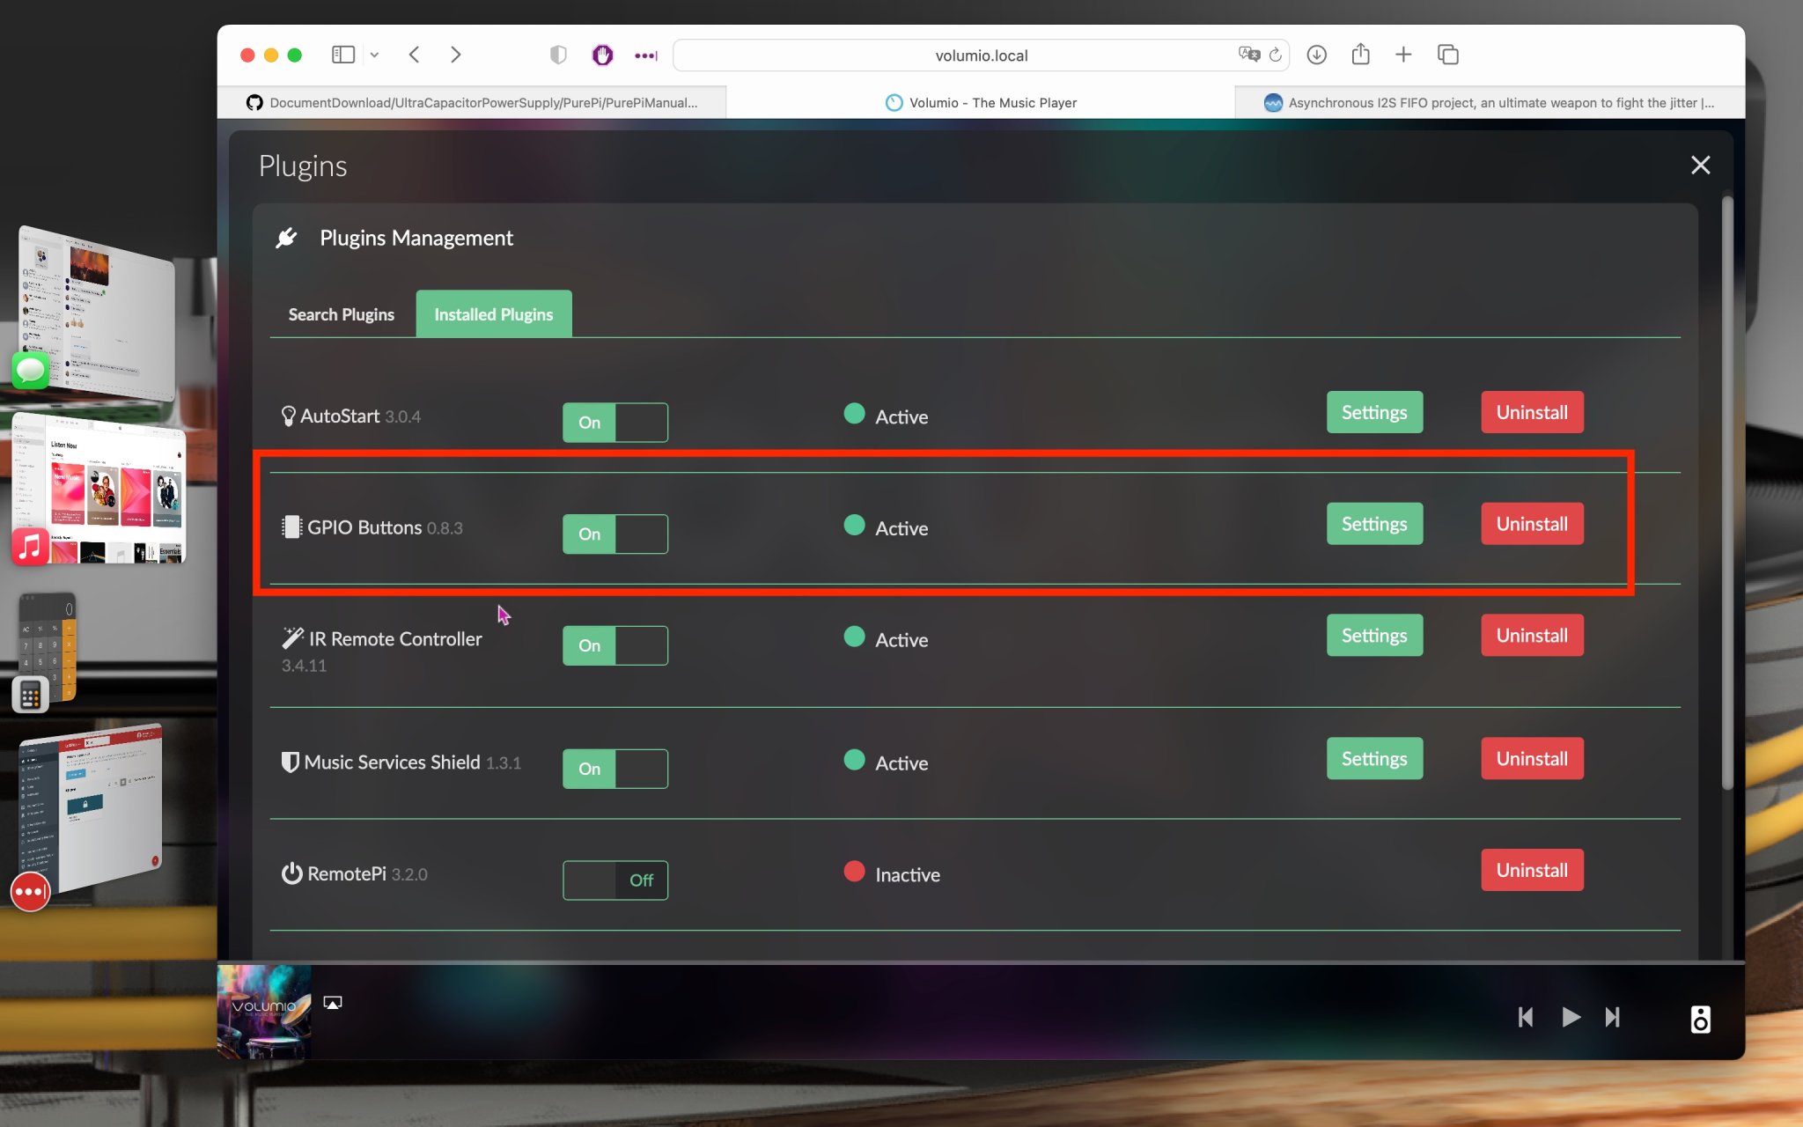Close the Plugins panel with the X
1803x1127 pixels.
tap(1700, 165)
